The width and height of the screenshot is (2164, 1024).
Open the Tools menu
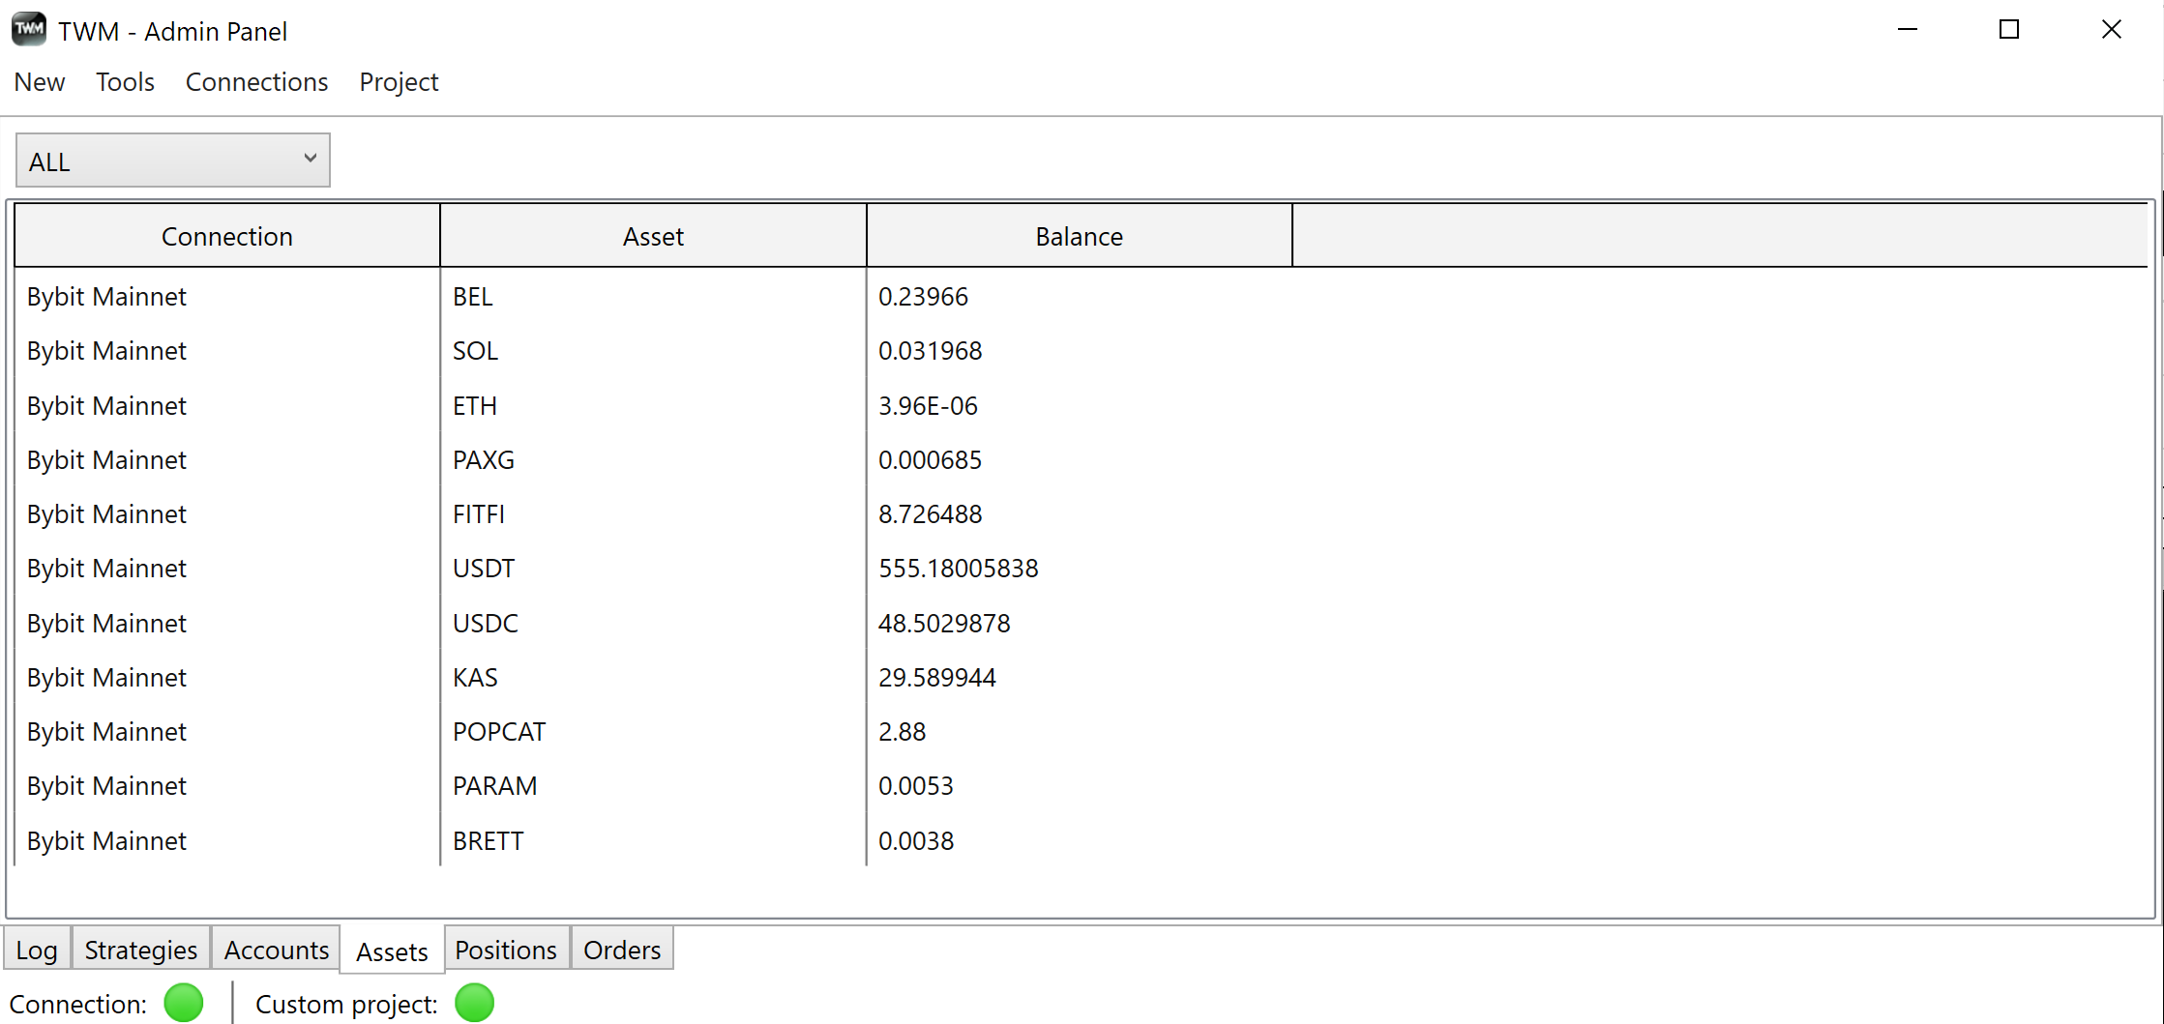click(x=125, y=82)
